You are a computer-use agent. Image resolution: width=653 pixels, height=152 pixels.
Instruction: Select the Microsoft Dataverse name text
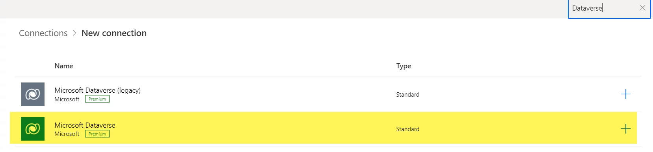85,125
